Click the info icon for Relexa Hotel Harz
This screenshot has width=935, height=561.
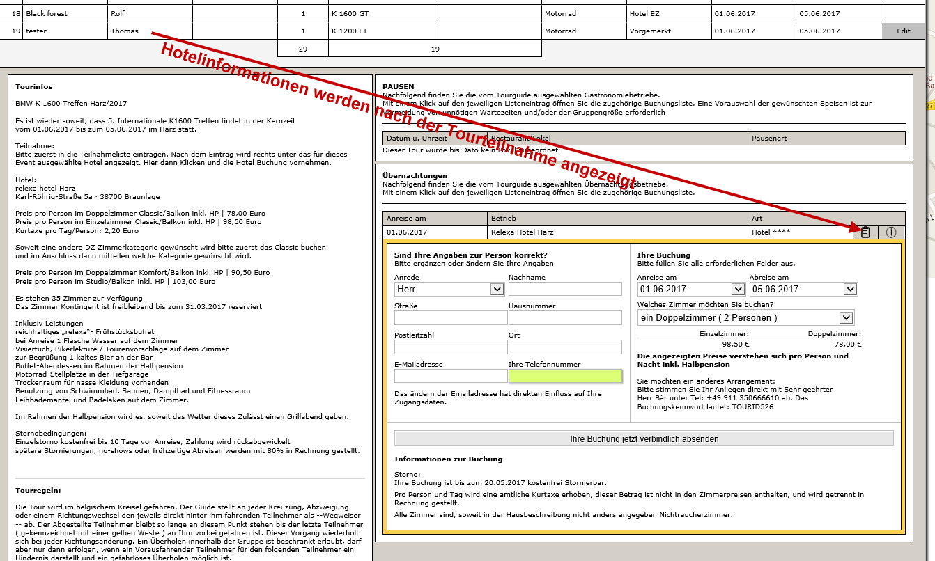891,232
